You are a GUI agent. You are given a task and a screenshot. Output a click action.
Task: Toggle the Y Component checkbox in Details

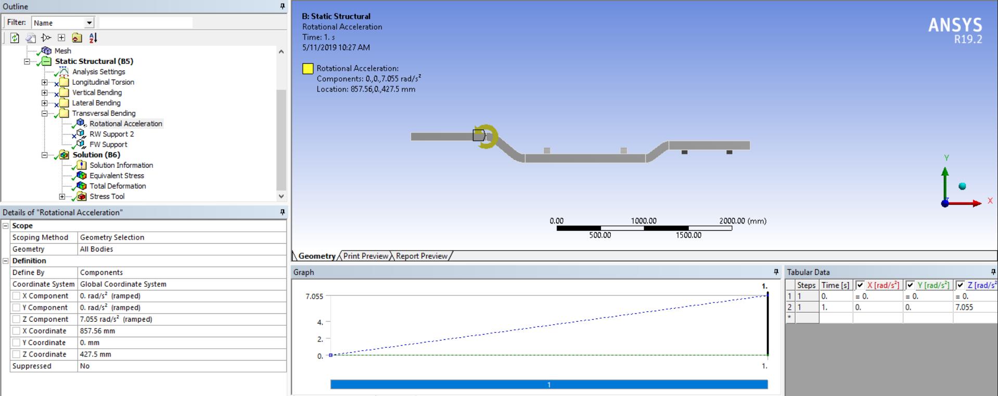[x=16, y=308]
